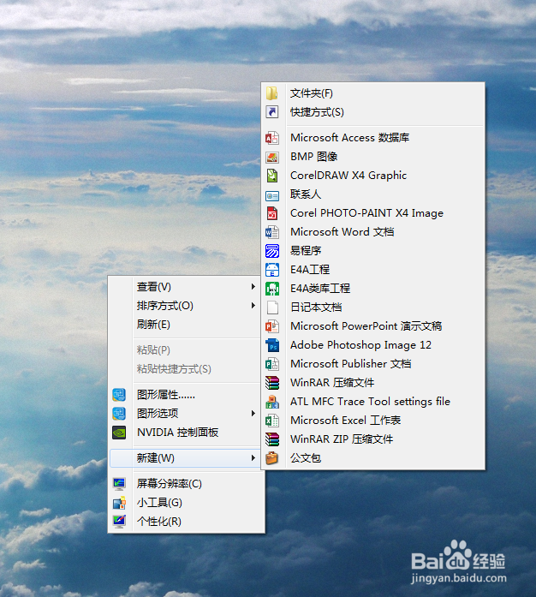Select Adobe Photoshop Image 12 entry
Screen dimensions: 536x597
pos(373,345)
